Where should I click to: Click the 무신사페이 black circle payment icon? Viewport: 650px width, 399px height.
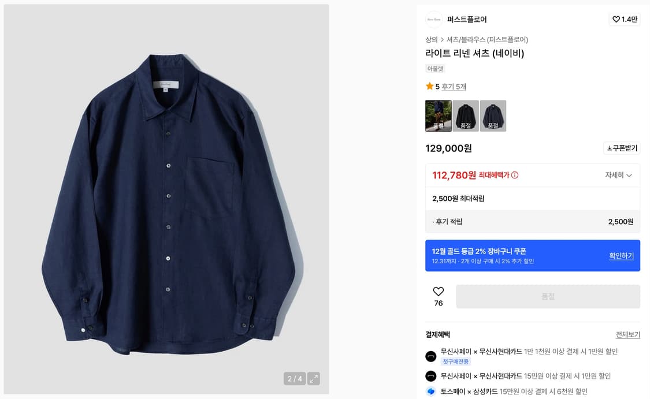[430, 356]
